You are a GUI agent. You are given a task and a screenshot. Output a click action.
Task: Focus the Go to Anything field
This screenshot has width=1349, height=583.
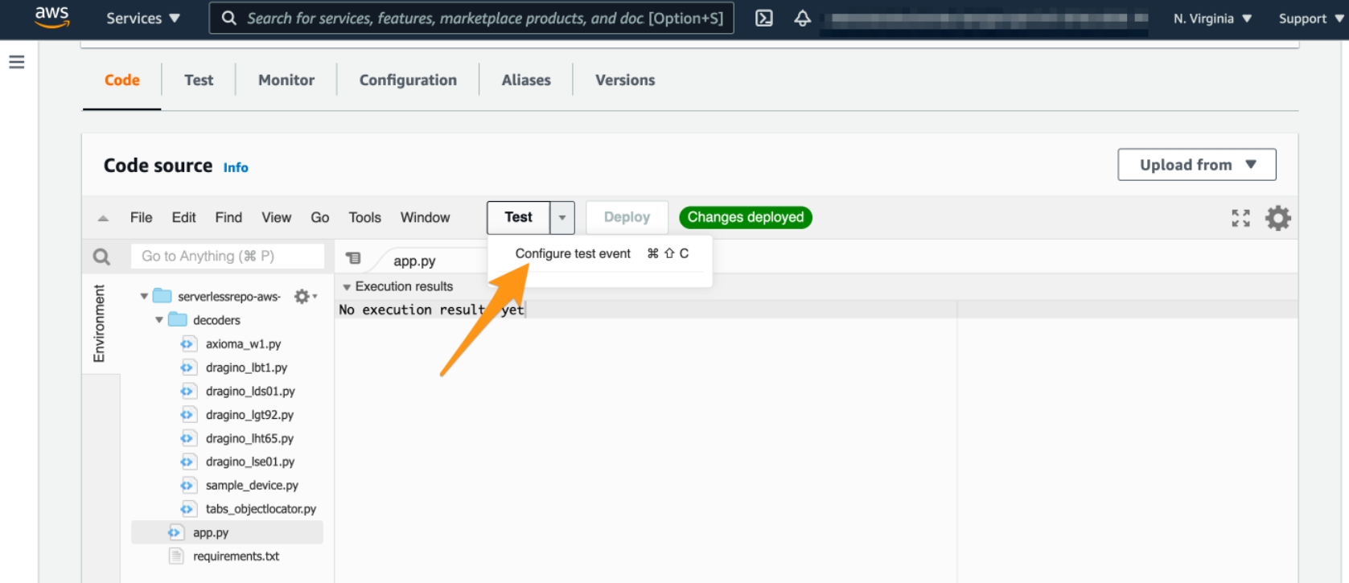(228, 257)
